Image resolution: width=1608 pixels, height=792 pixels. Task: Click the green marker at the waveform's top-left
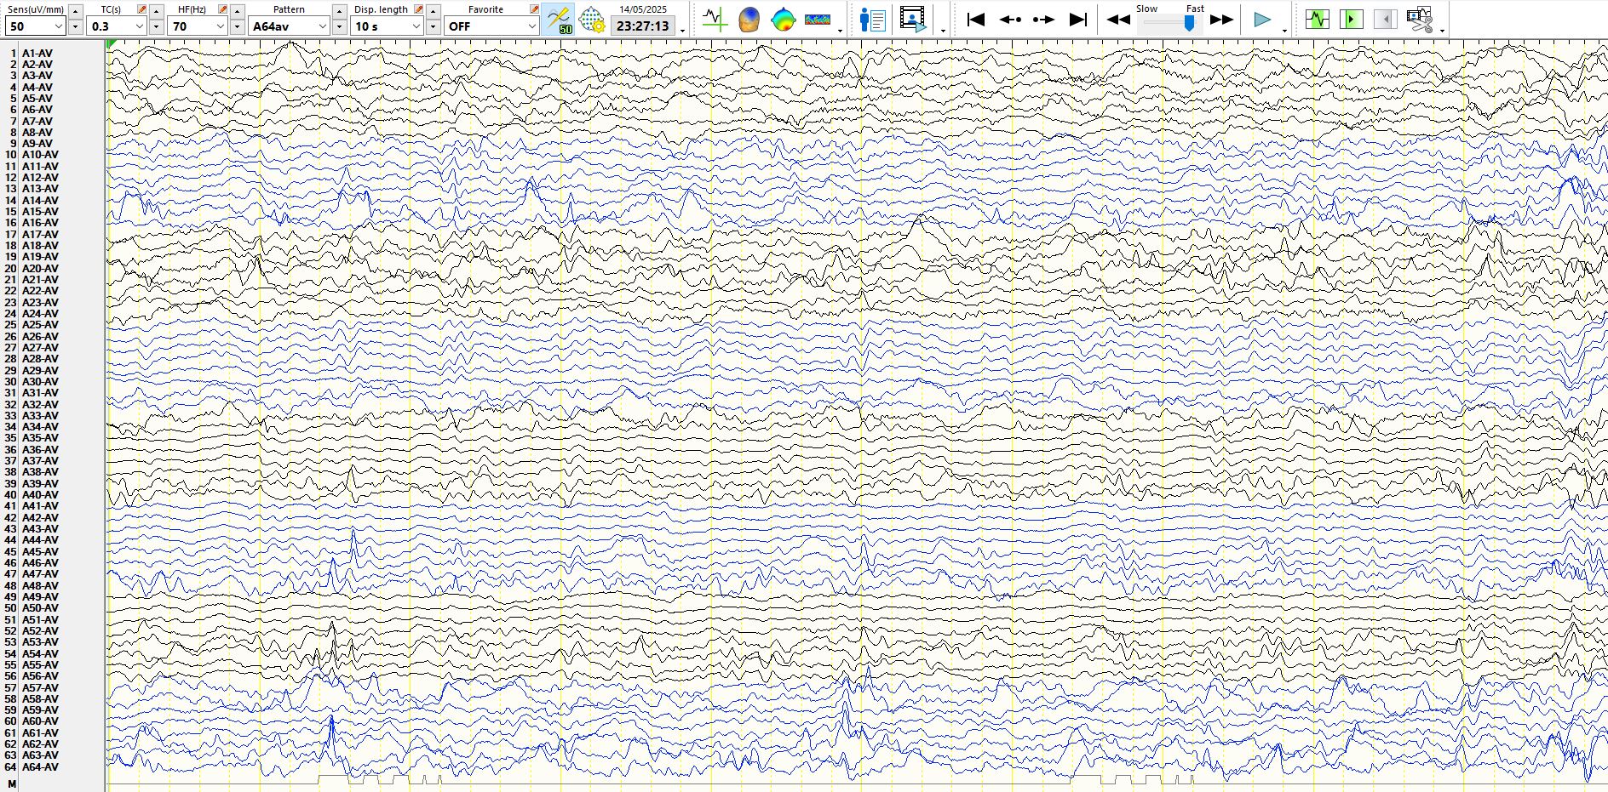pos(112,43)
